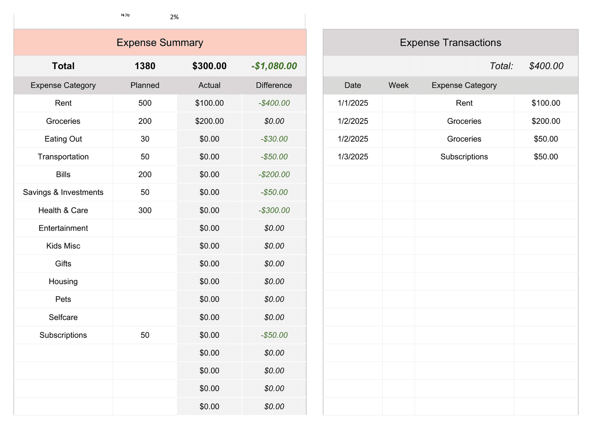Image resolution: width=592 pixels, height=424 pixels.
Task: Select the Savings & Investments category cell
Action: (63, 192)
